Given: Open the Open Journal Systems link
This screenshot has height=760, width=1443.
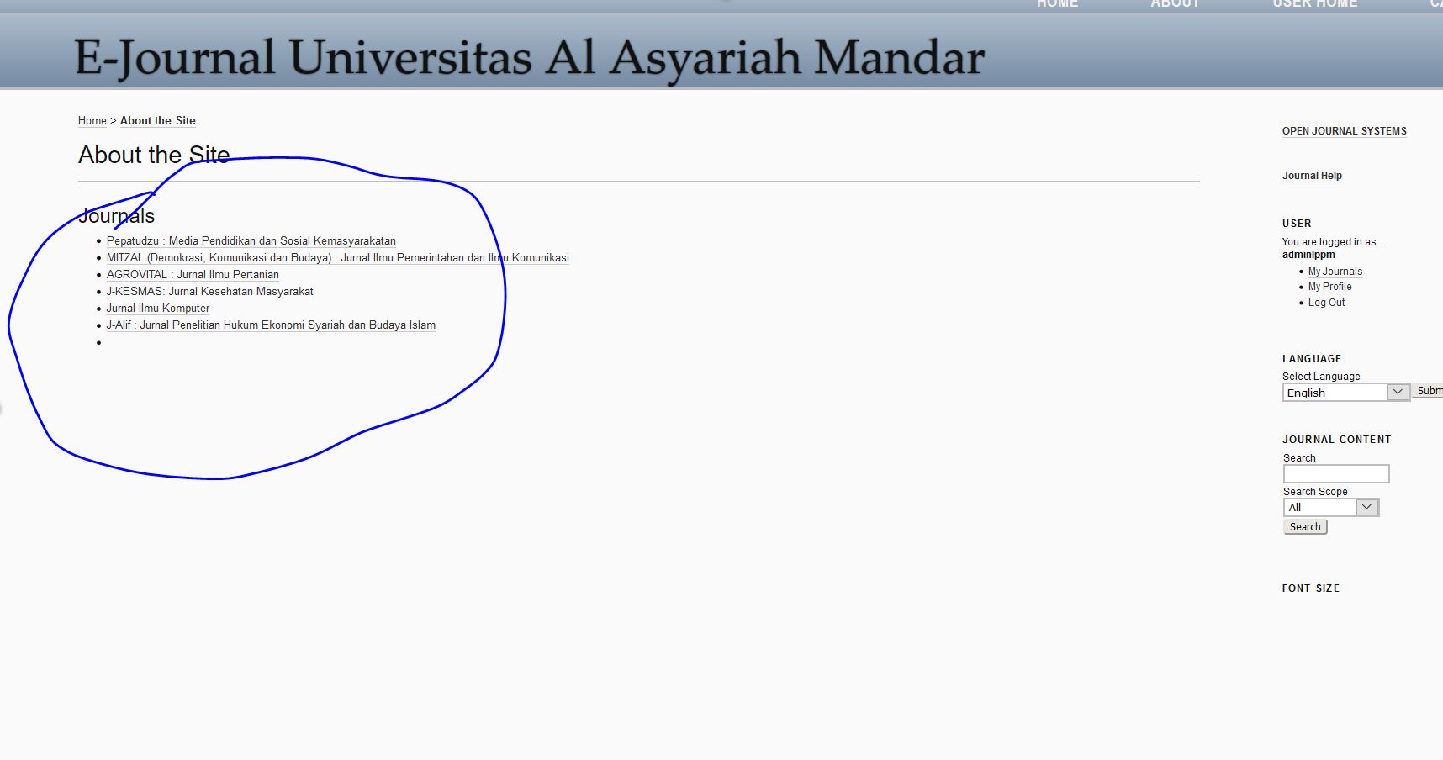Looking at the screenshot, I should coord(1344,131).
